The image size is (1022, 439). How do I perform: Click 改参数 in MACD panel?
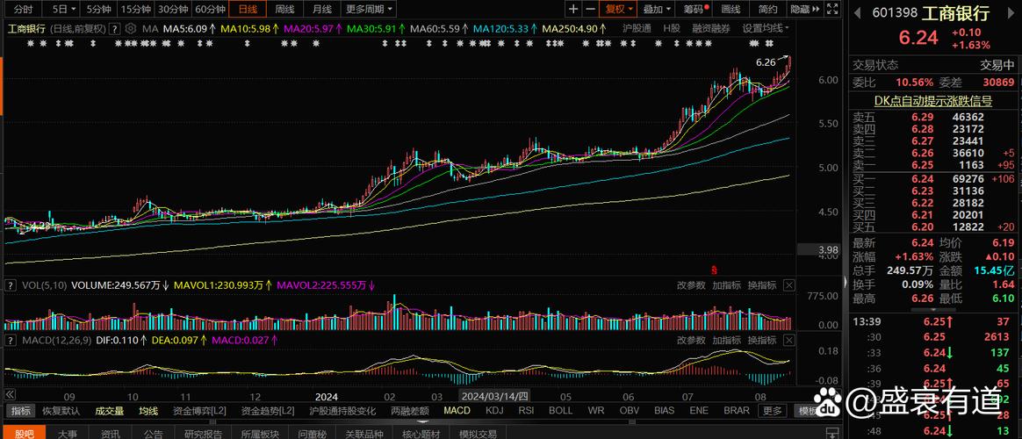[691, 340]
